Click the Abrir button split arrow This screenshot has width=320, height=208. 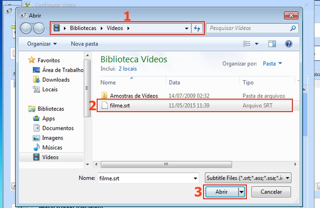[241, 192]
